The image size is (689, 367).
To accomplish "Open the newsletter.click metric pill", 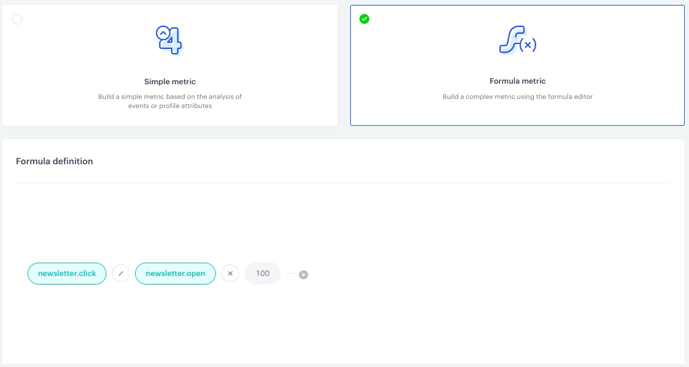I will click(x=67, y=274).
